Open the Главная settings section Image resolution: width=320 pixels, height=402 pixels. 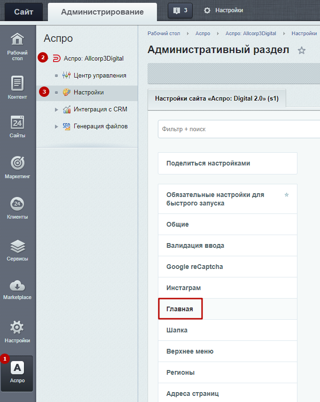click(227, 309)
